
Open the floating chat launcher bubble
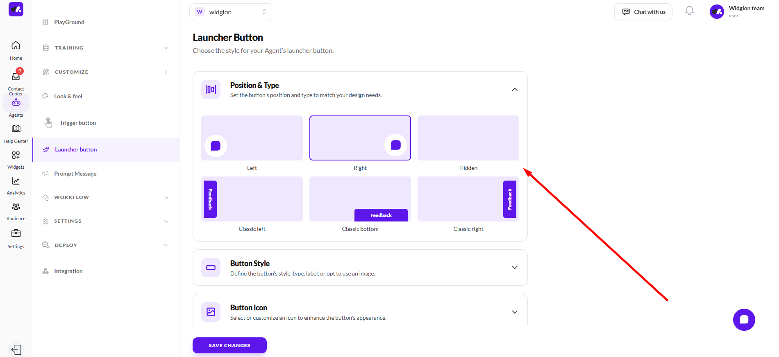pyautogui.click(x=744, y=320)
